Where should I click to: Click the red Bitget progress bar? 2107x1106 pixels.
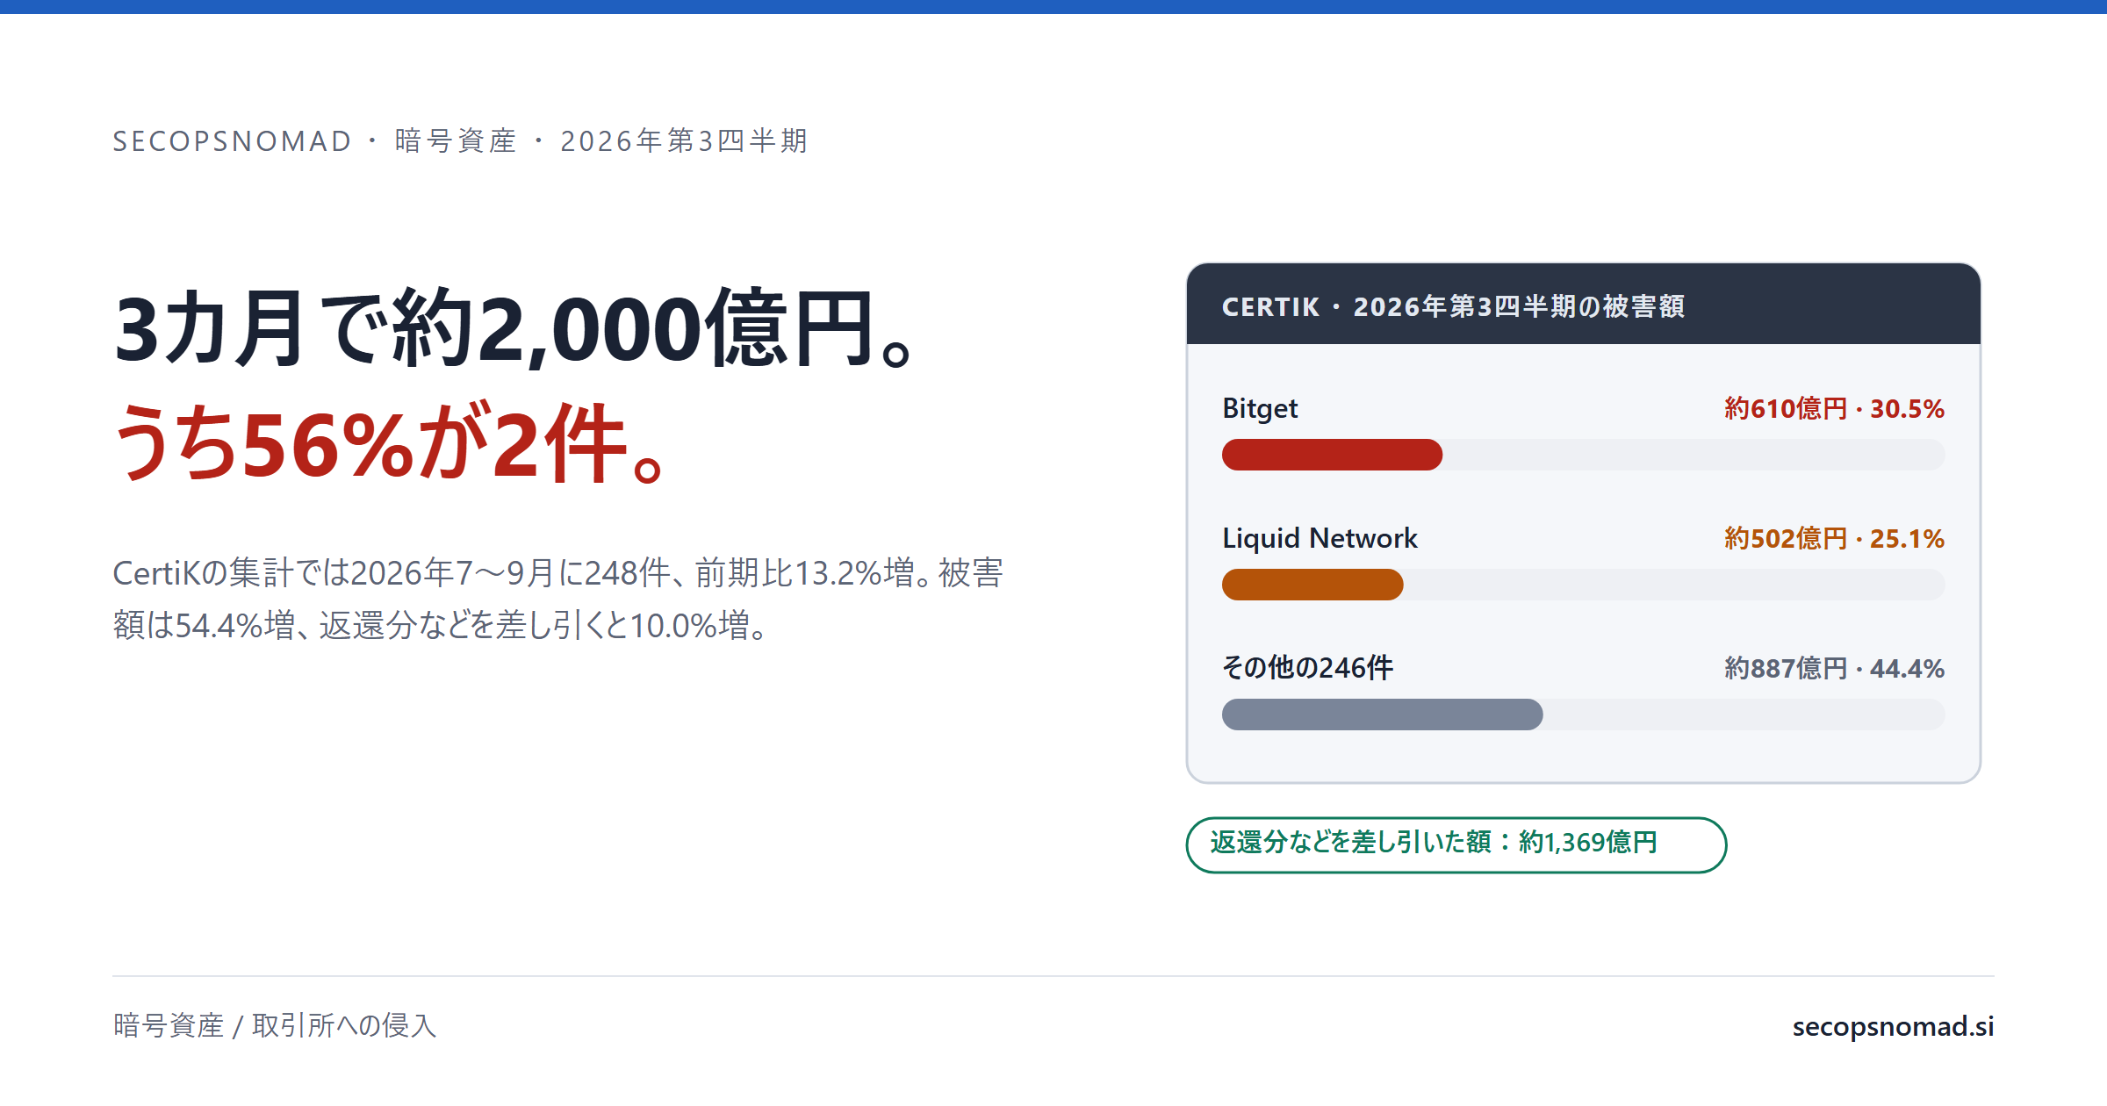click(1332, 455)
